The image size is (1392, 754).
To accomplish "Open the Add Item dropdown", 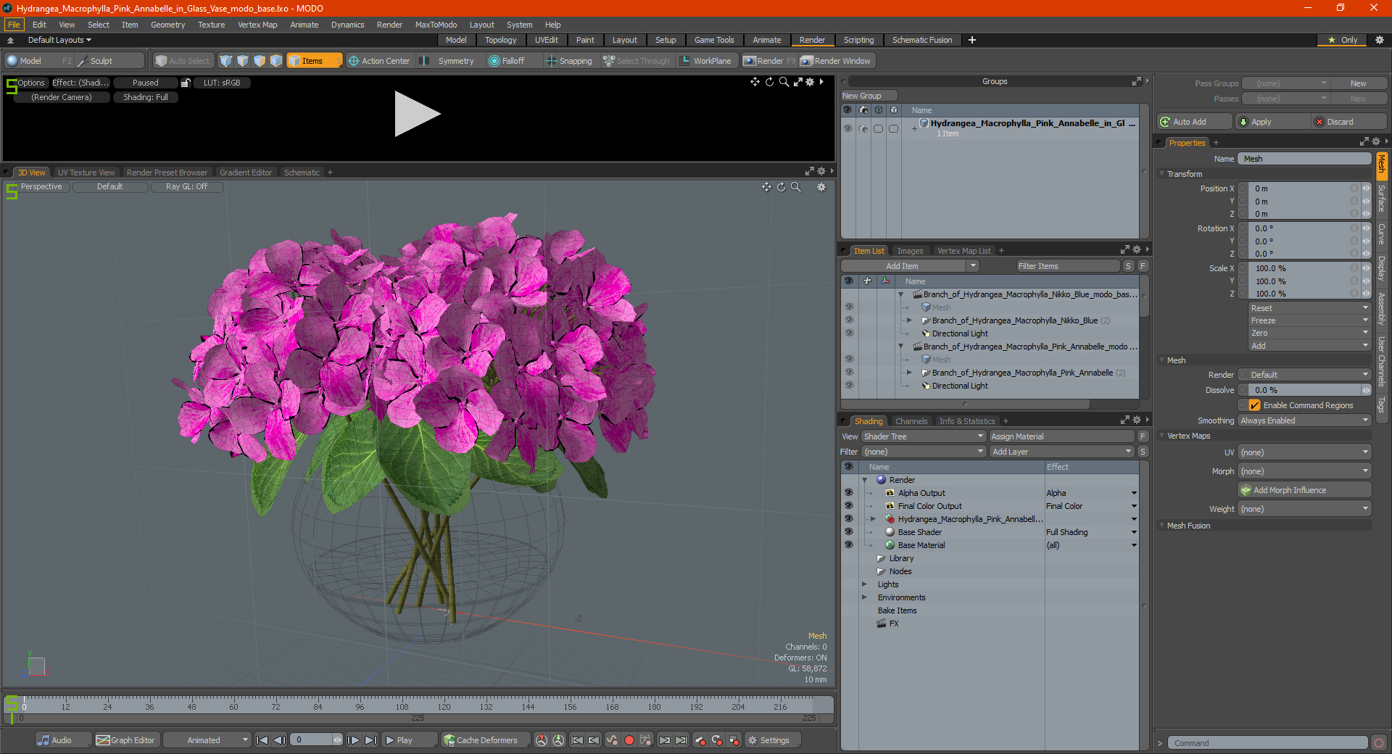I will 911,266.
